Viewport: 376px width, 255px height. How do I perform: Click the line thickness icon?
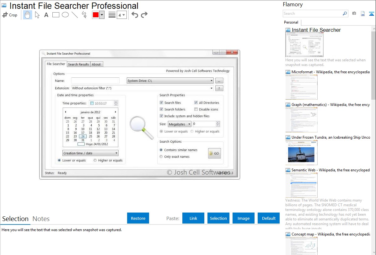click(112, 15)
